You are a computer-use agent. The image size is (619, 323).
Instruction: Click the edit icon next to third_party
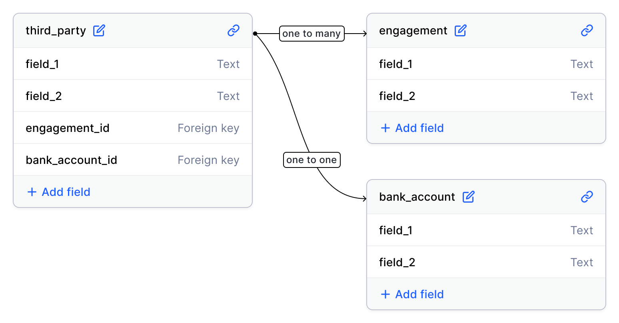click(99, 31)
